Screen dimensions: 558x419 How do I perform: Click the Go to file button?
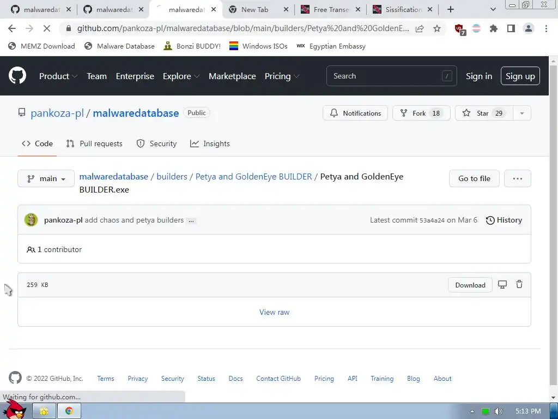474,178
